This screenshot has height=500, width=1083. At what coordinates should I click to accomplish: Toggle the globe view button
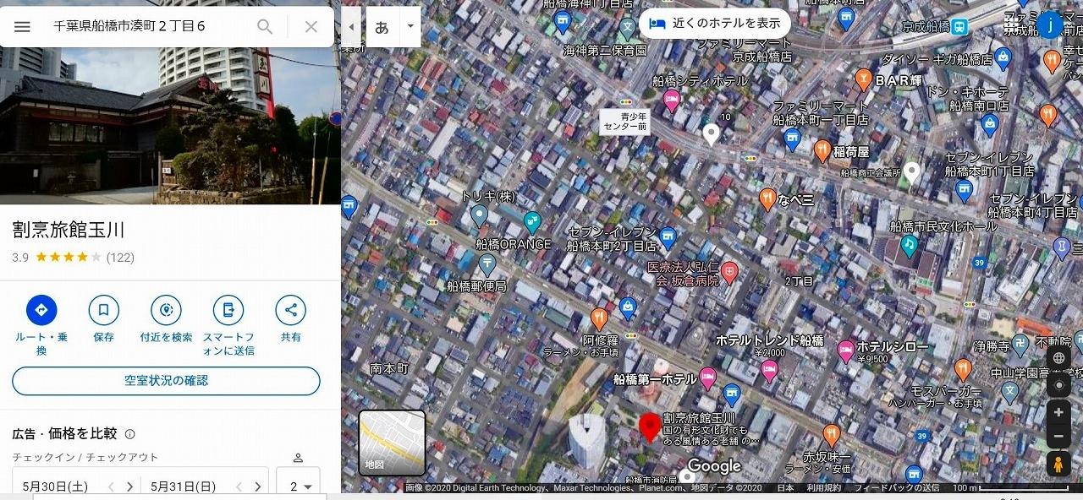point(1058,358)
